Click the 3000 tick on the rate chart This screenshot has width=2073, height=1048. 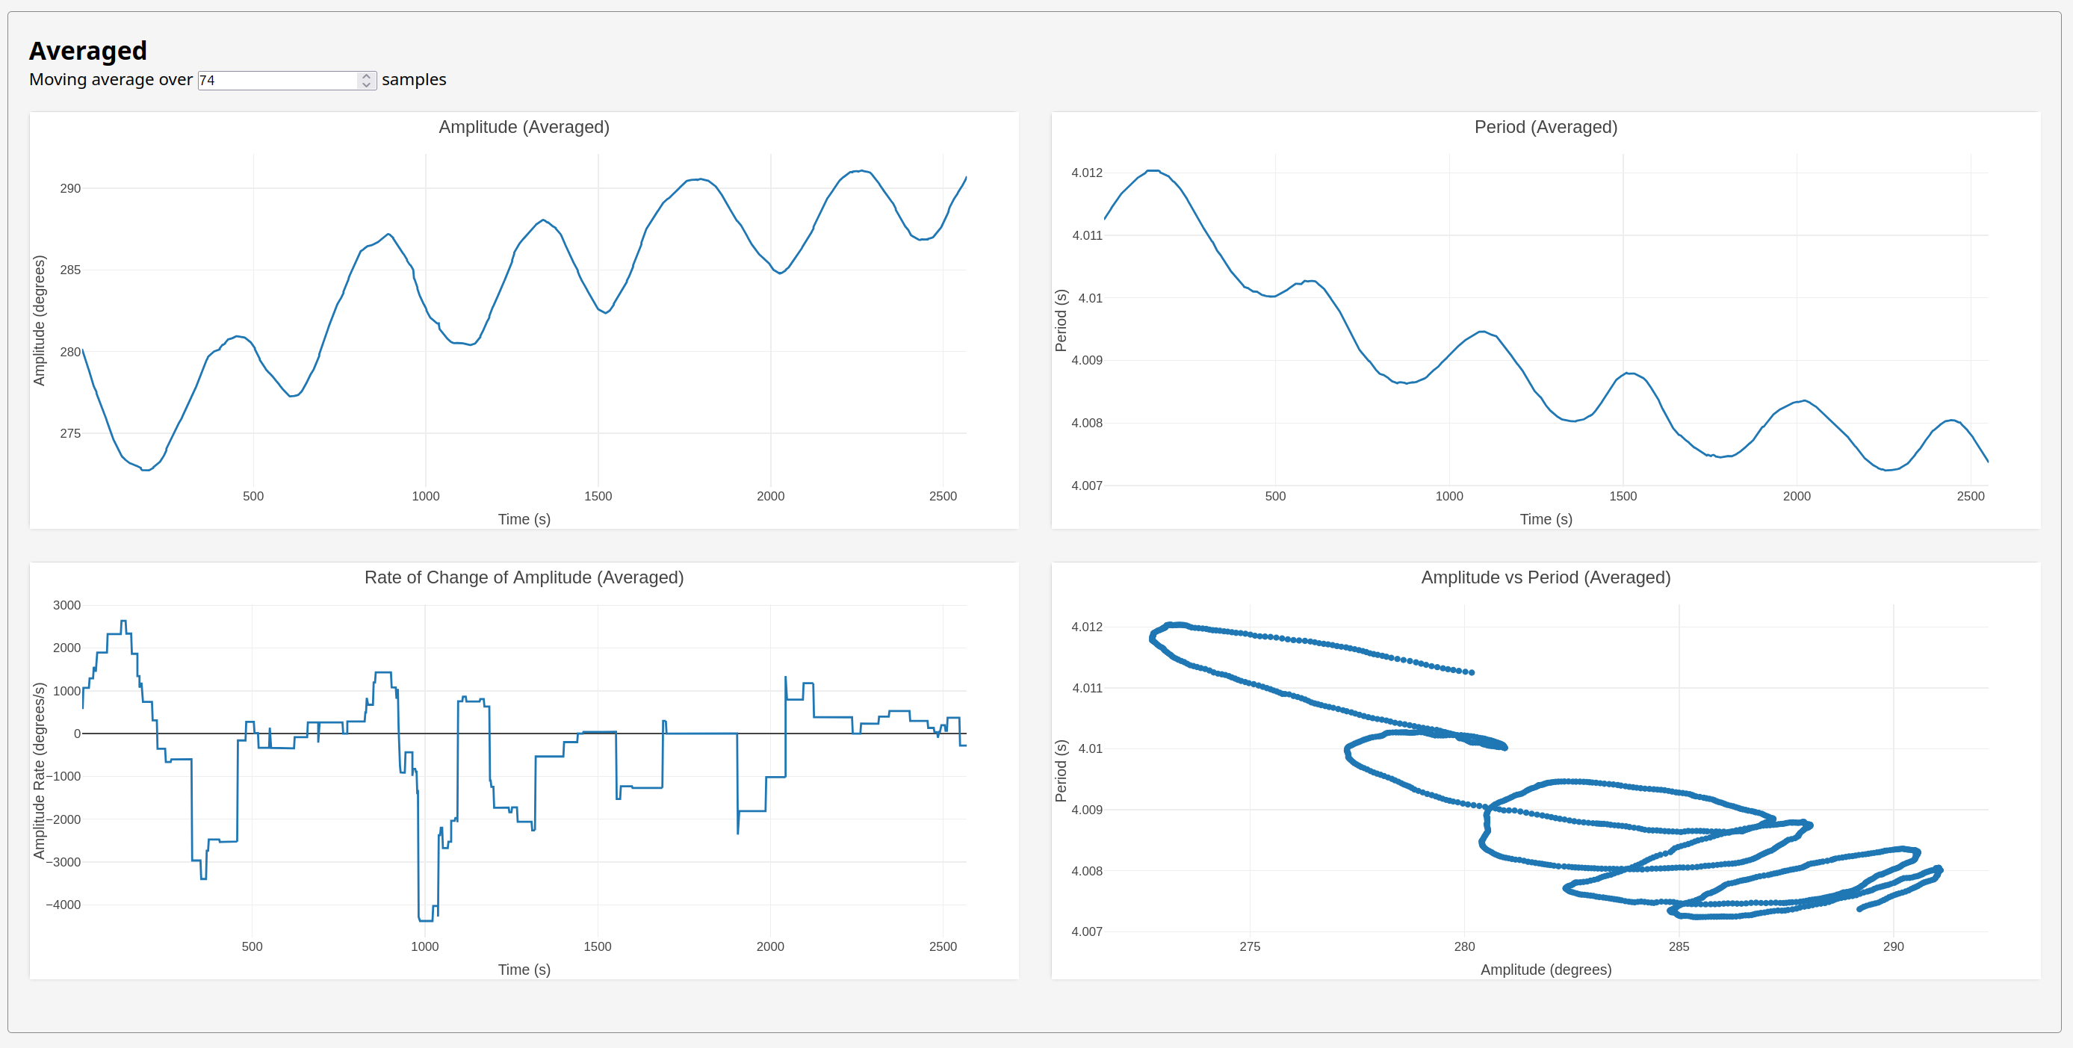tap(66, 605)
